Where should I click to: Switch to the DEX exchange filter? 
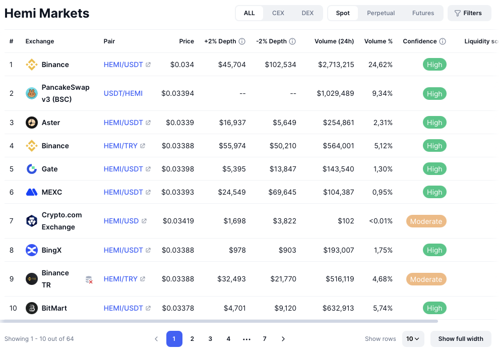click(307, 13)
